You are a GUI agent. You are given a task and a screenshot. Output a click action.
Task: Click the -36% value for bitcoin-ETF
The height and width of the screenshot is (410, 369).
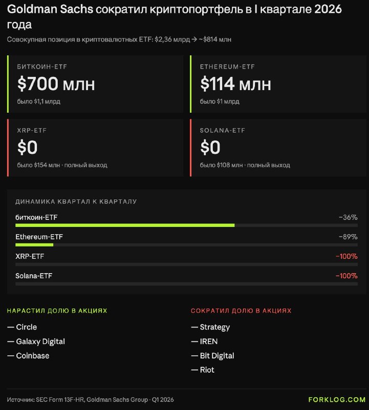pyautogui.click(x=348, y=217)
